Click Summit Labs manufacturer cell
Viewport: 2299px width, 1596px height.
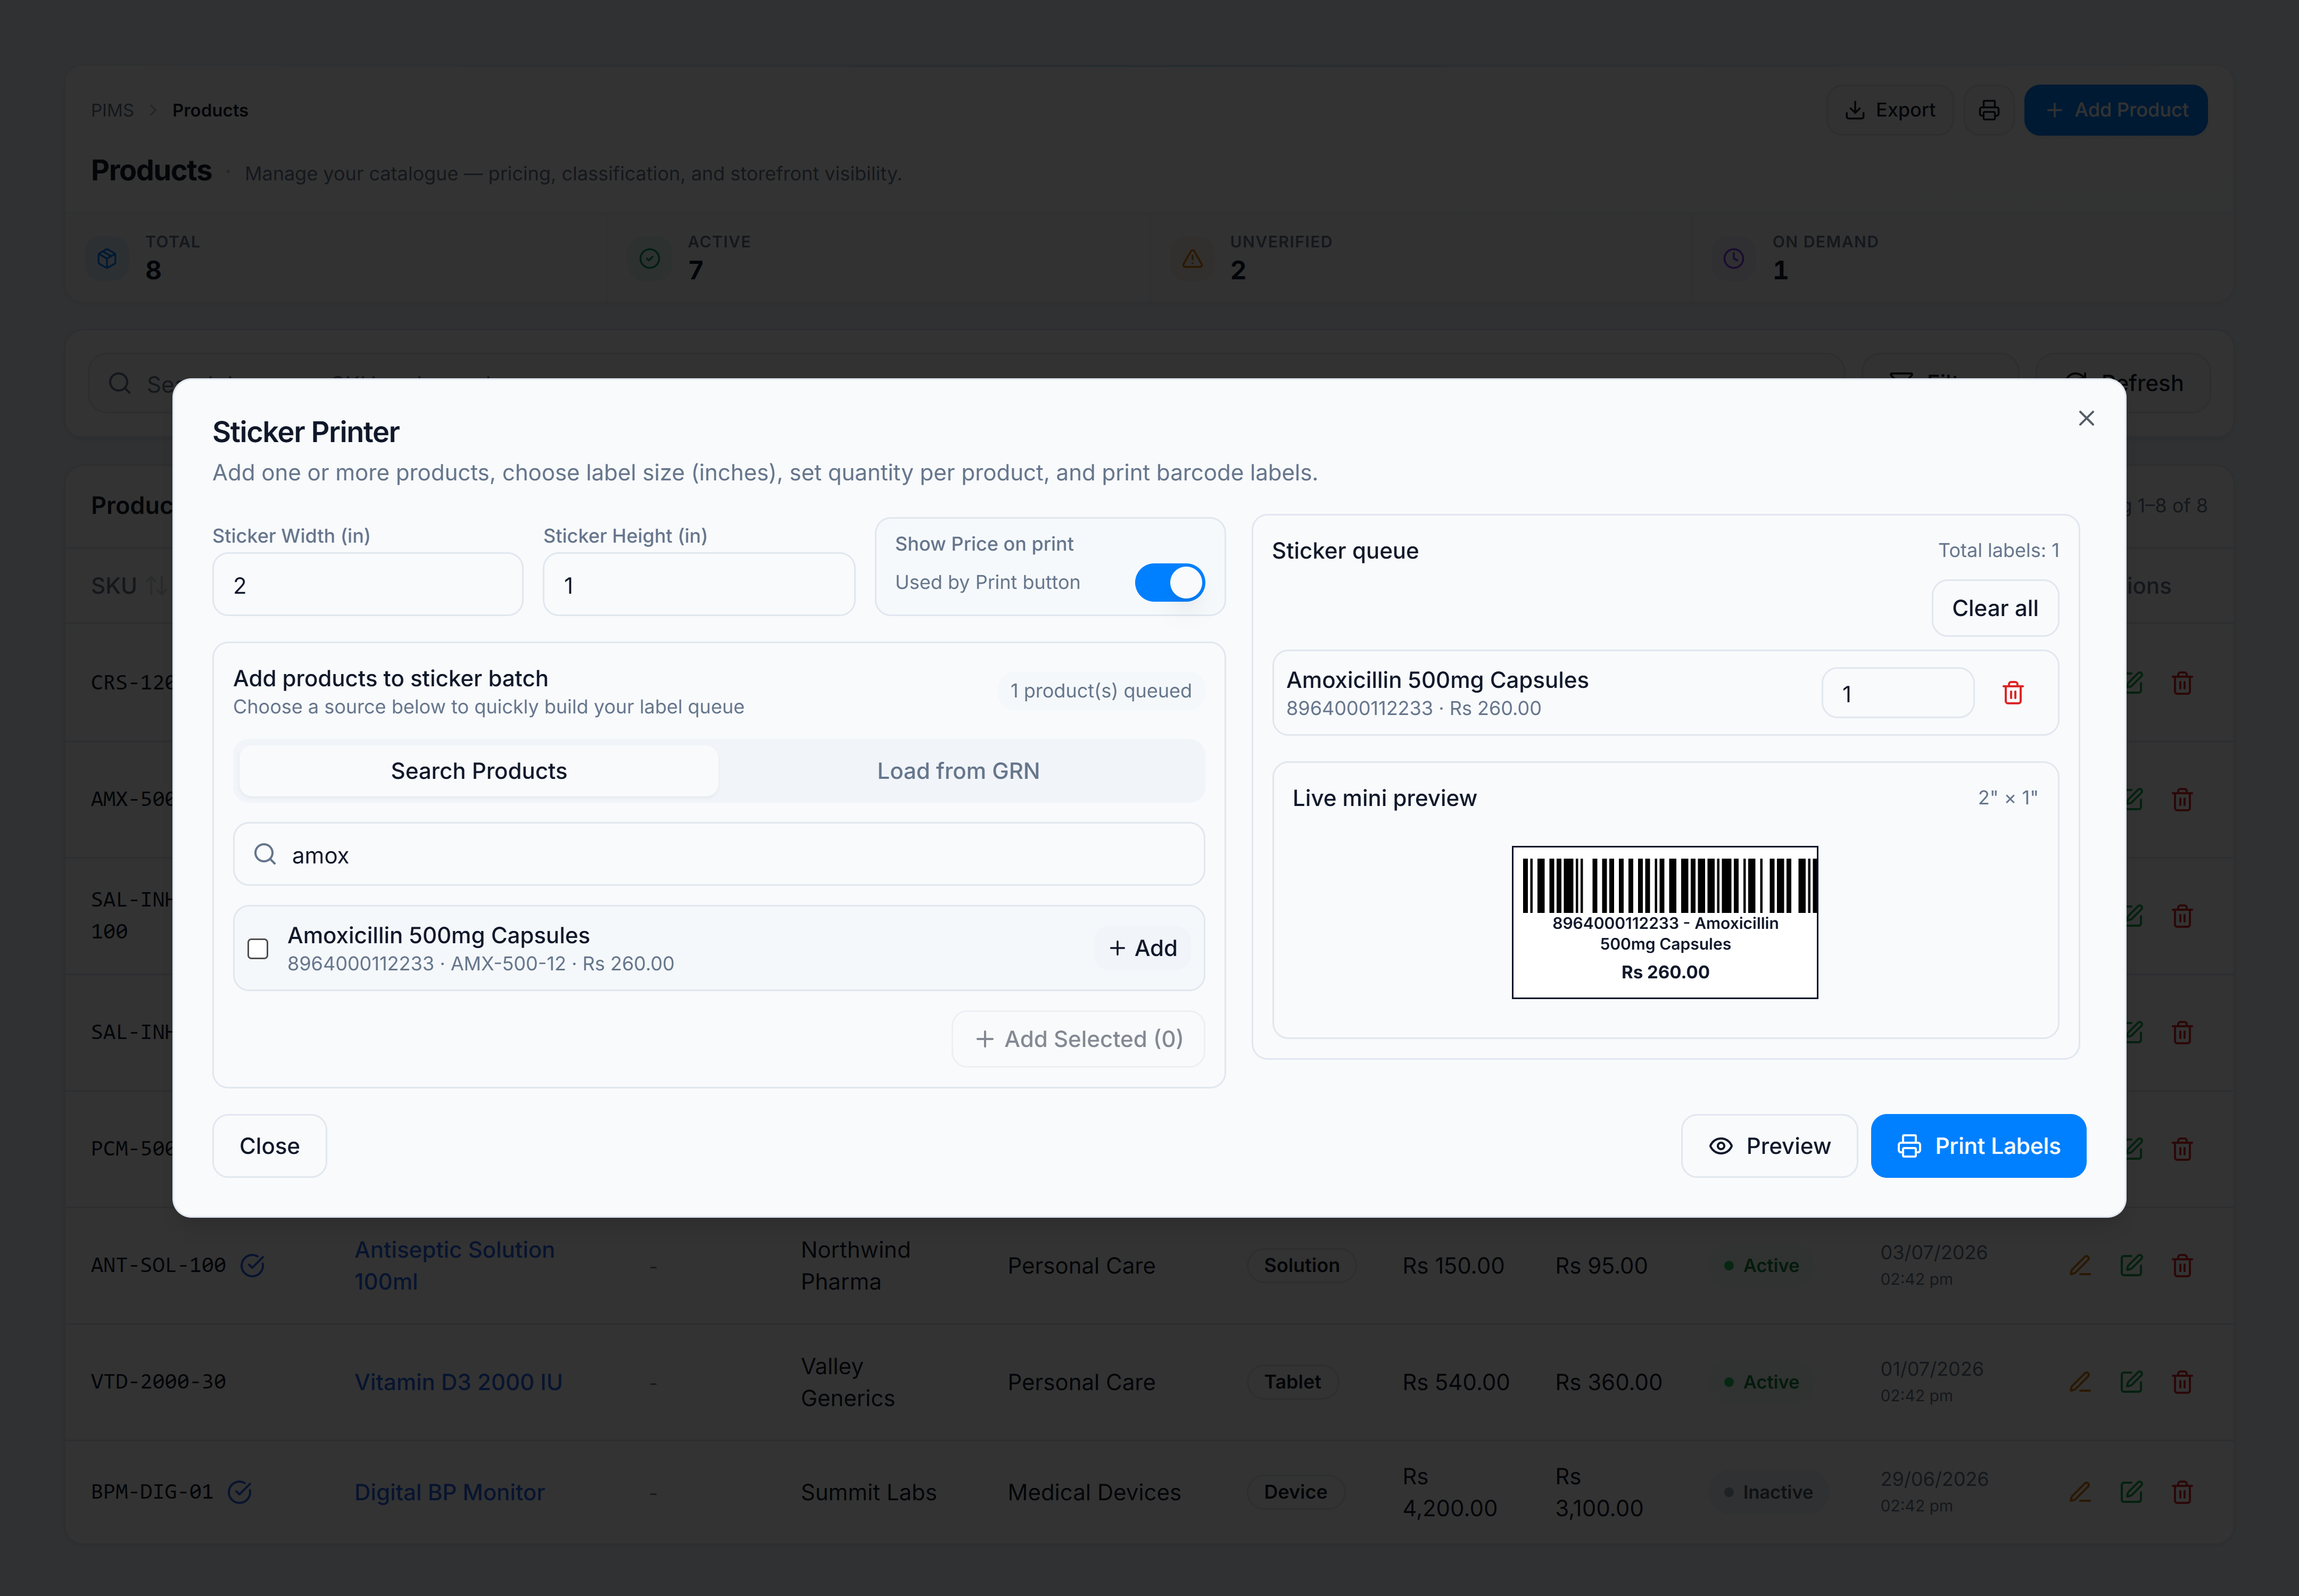pos(869,1492)
